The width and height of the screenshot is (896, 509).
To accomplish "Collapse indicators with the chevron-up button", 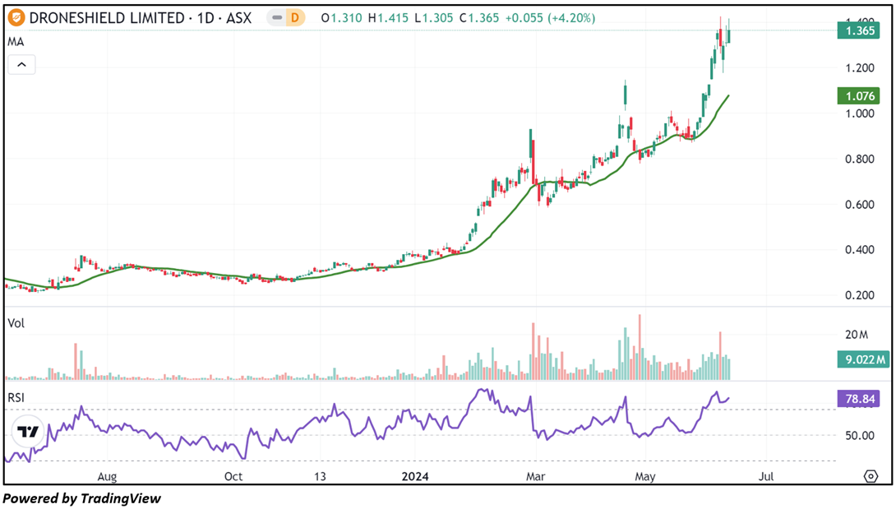I will point(21,65).
